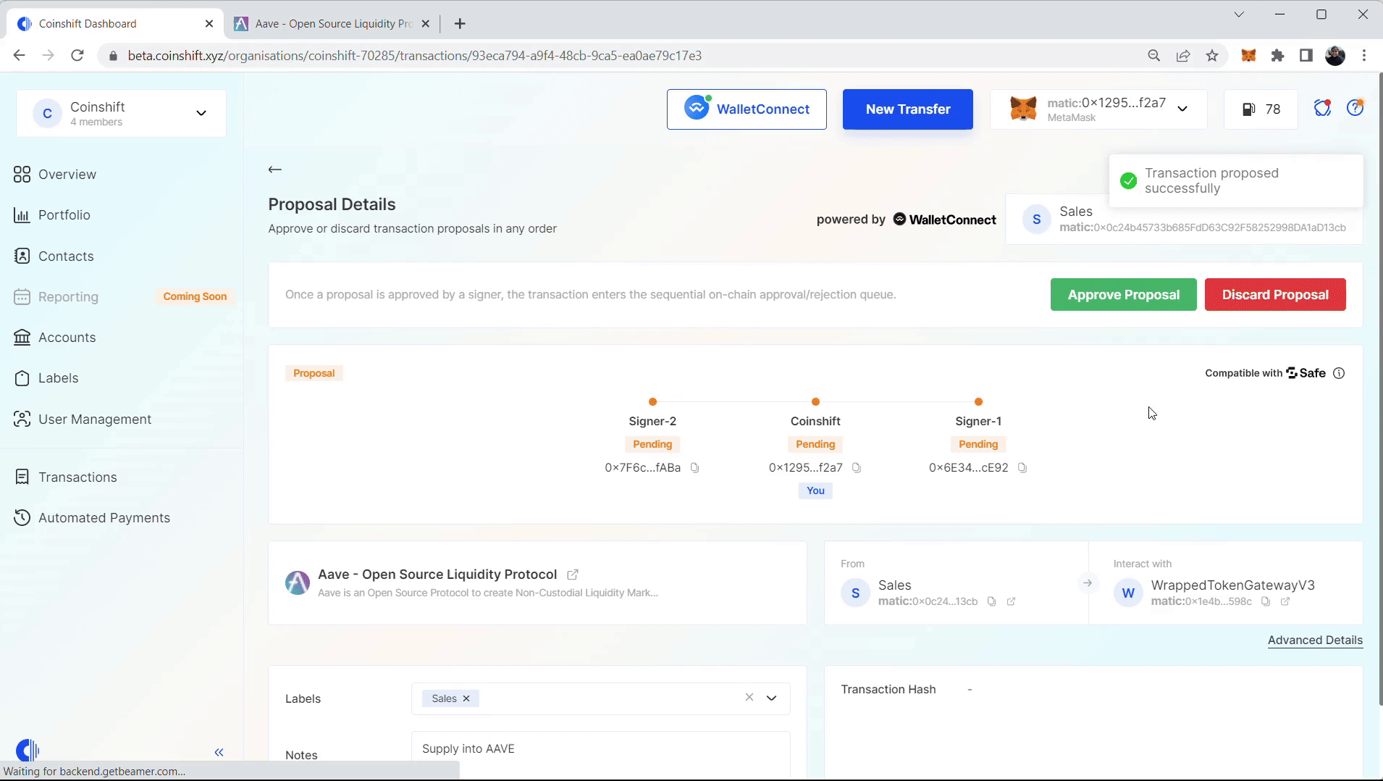
Task: Expand the Labels dropdown chevron
Action: pos(771,698)
